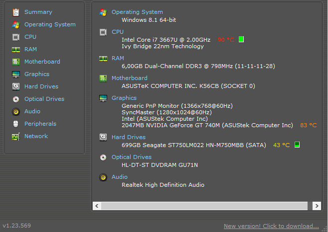Click the Generic PnP Monitor line
This screenshot has height=232, width=328.
coord(177,106)
